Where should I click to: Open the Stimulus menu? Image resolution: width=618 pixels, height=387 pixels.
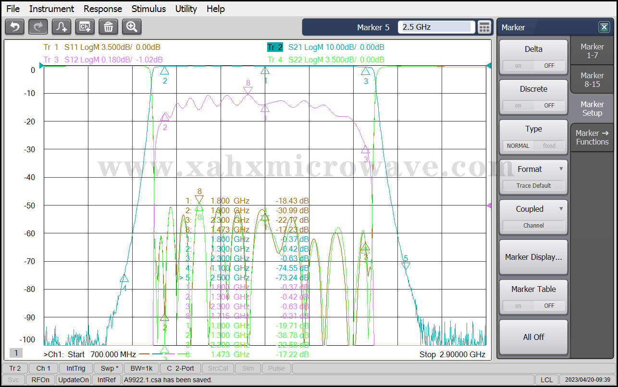click(x=148, y=9)
